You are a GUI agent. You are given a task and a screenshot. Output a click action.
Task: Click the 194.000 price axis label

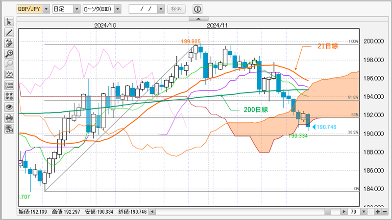point(374,96)
